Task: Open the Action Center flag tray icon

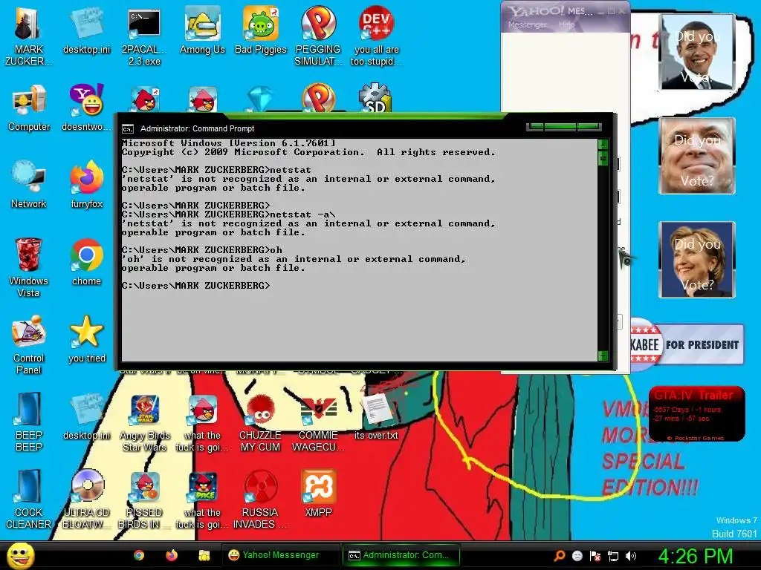Action: [595, 556]
